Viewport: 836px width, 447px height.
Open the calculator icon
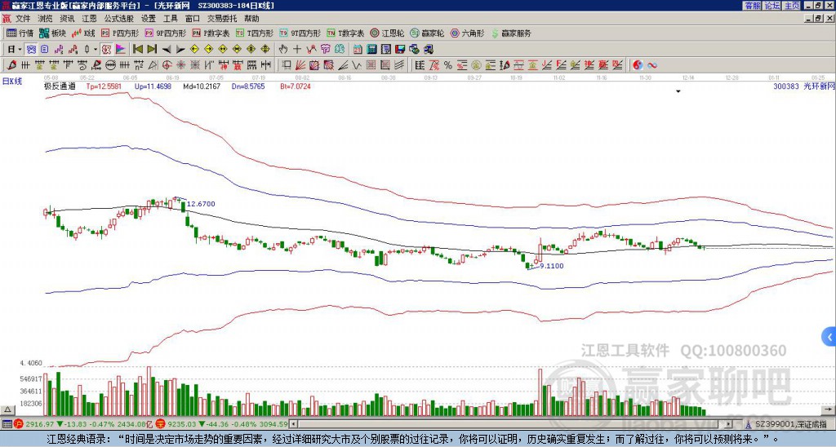click(372, 50)
